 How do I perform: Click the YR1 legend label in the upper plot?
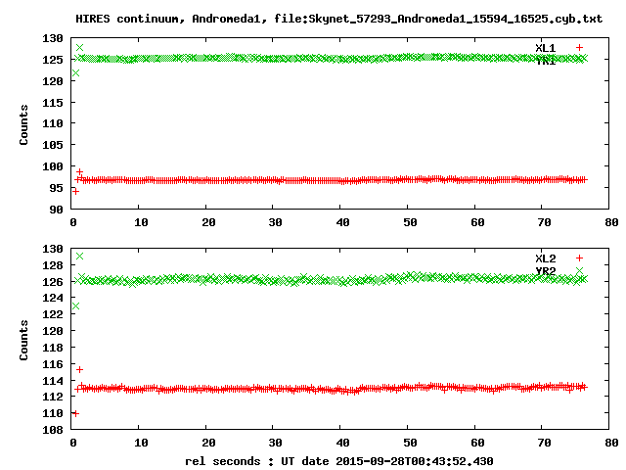pos(546,61)
